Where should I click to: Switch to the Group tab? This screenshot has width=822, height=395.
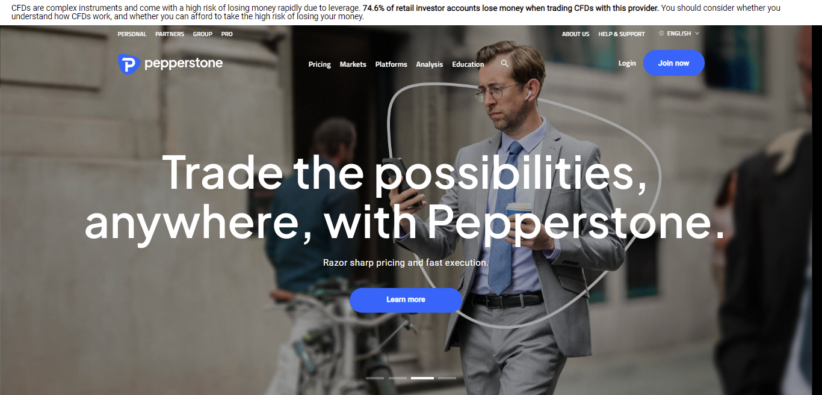point(203,34)
